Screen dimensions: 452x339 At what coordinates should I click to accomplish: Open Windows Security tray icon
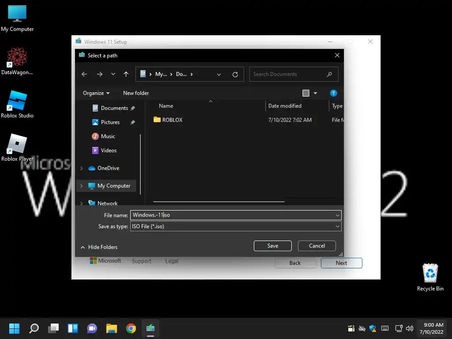(x=373, y=328)
